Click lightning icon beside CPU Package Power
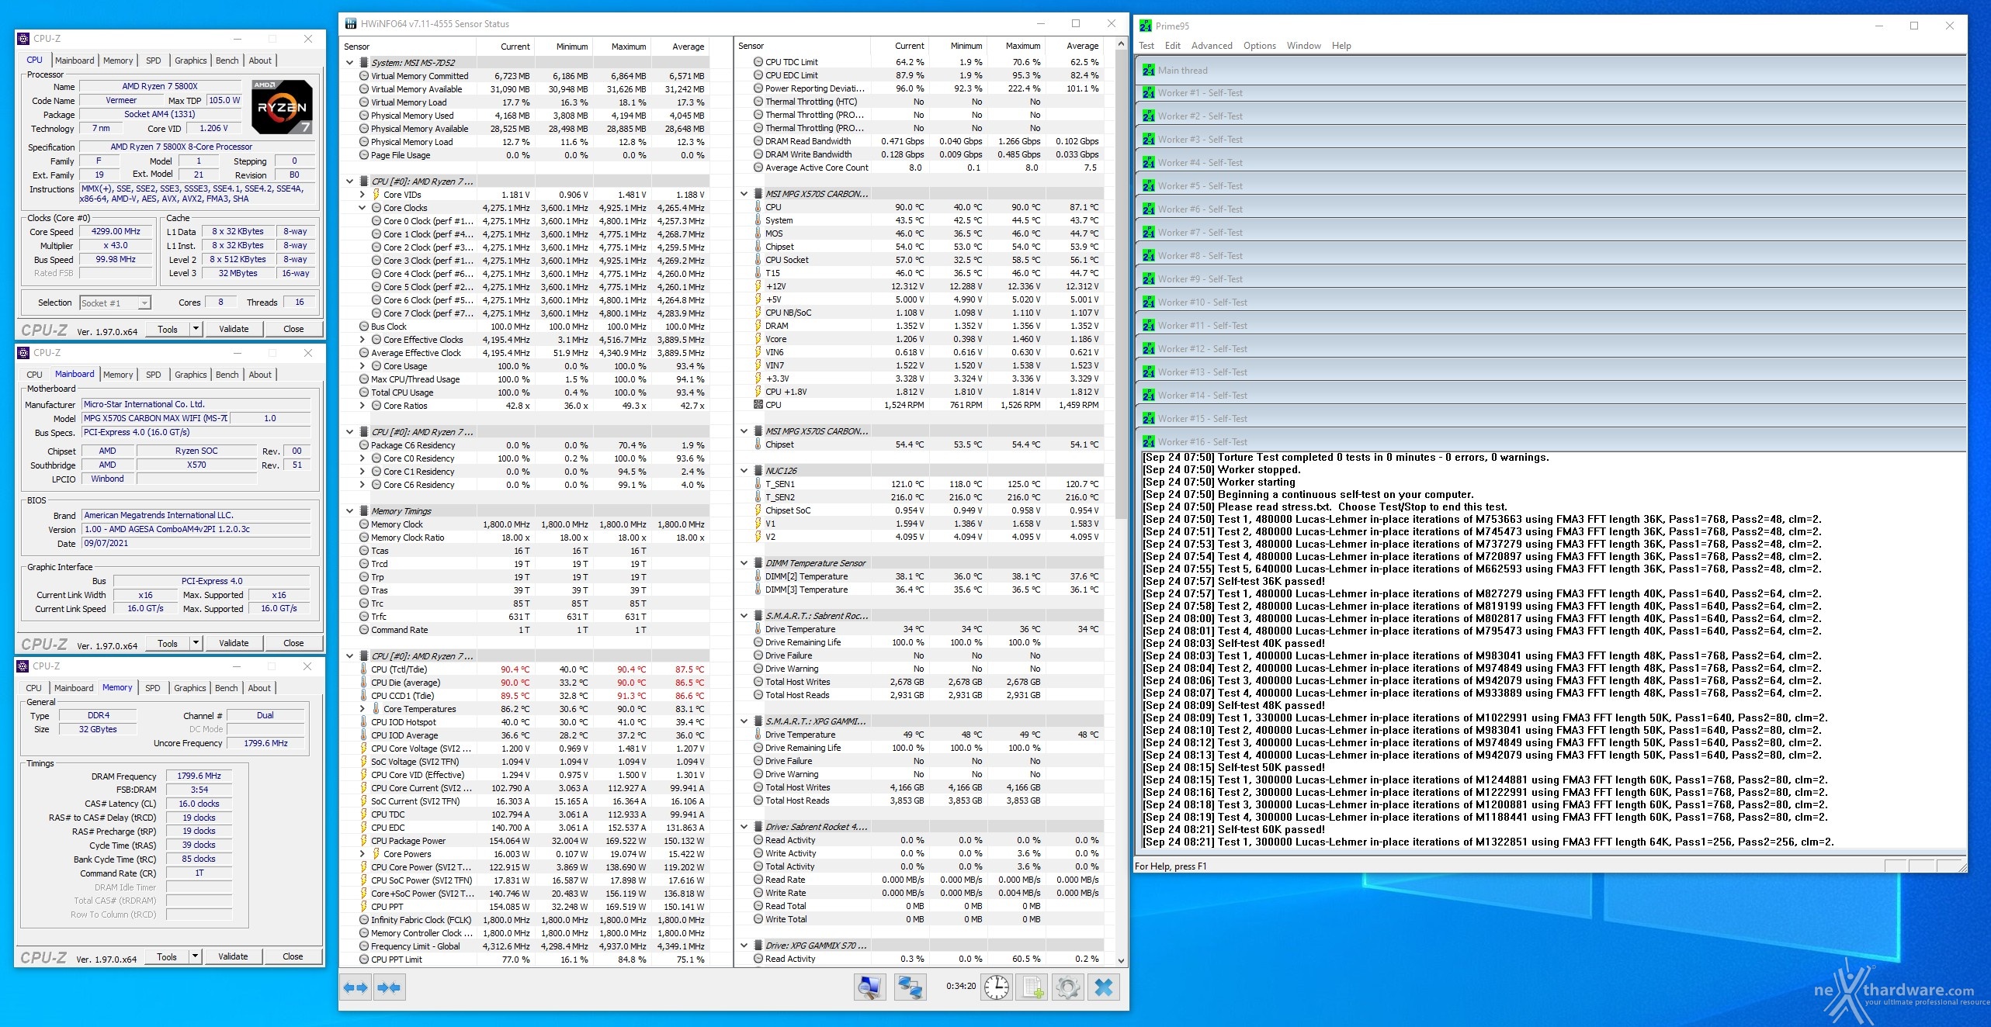 click(x=363, y=841)
